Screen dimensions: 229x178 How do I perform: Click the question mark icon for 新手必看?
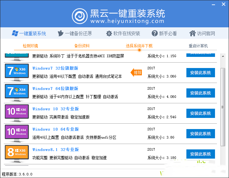pyautogui.click(x=155, y=33)
